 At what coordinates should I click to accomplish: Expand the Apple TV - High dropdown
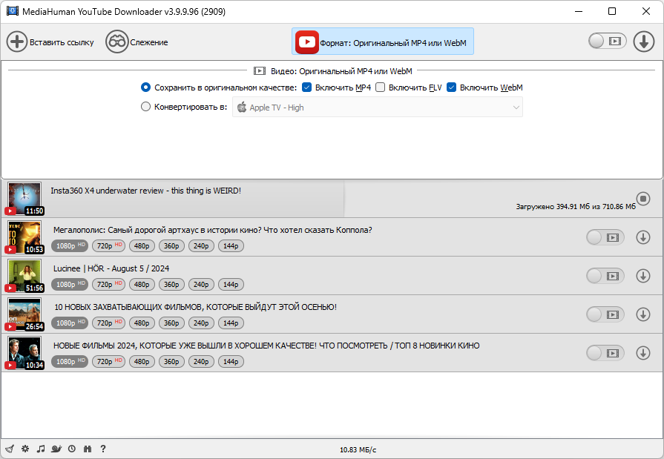coord(378,107)
